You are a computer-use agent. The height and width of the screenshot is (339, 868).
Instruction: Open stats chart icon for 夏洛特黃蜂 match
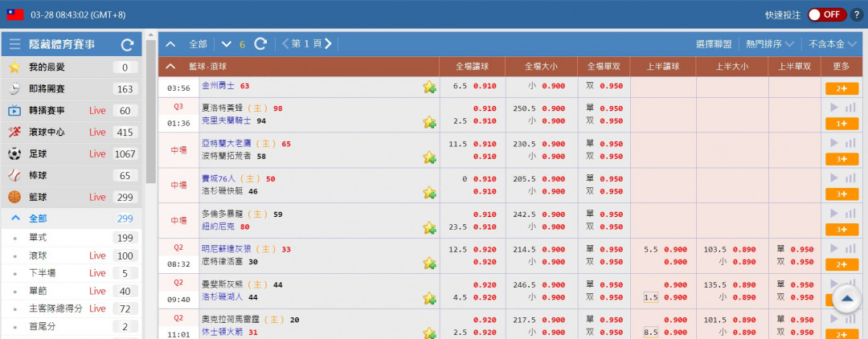(x=850, y=108)
